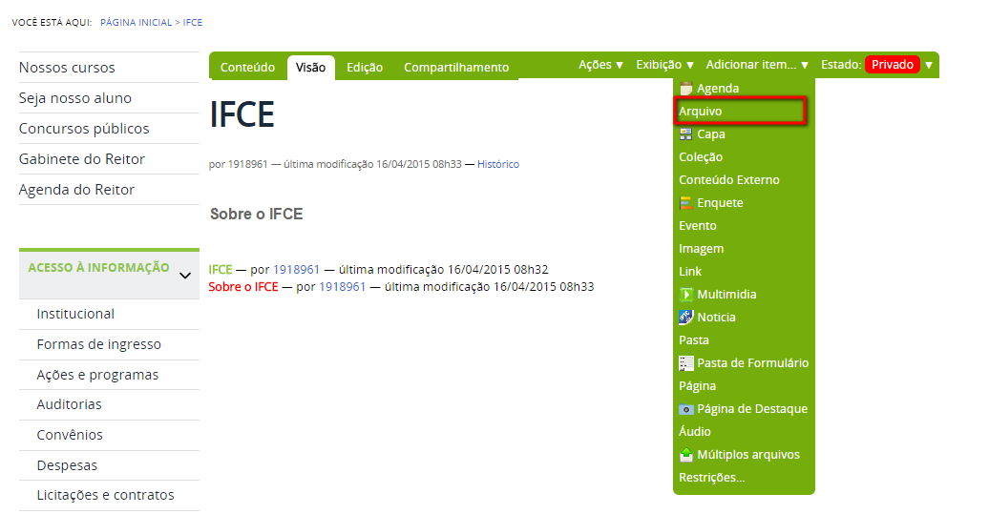Go to Despesas
The height and width of the screenshot is (514, 989).
(x=67, y=465)
